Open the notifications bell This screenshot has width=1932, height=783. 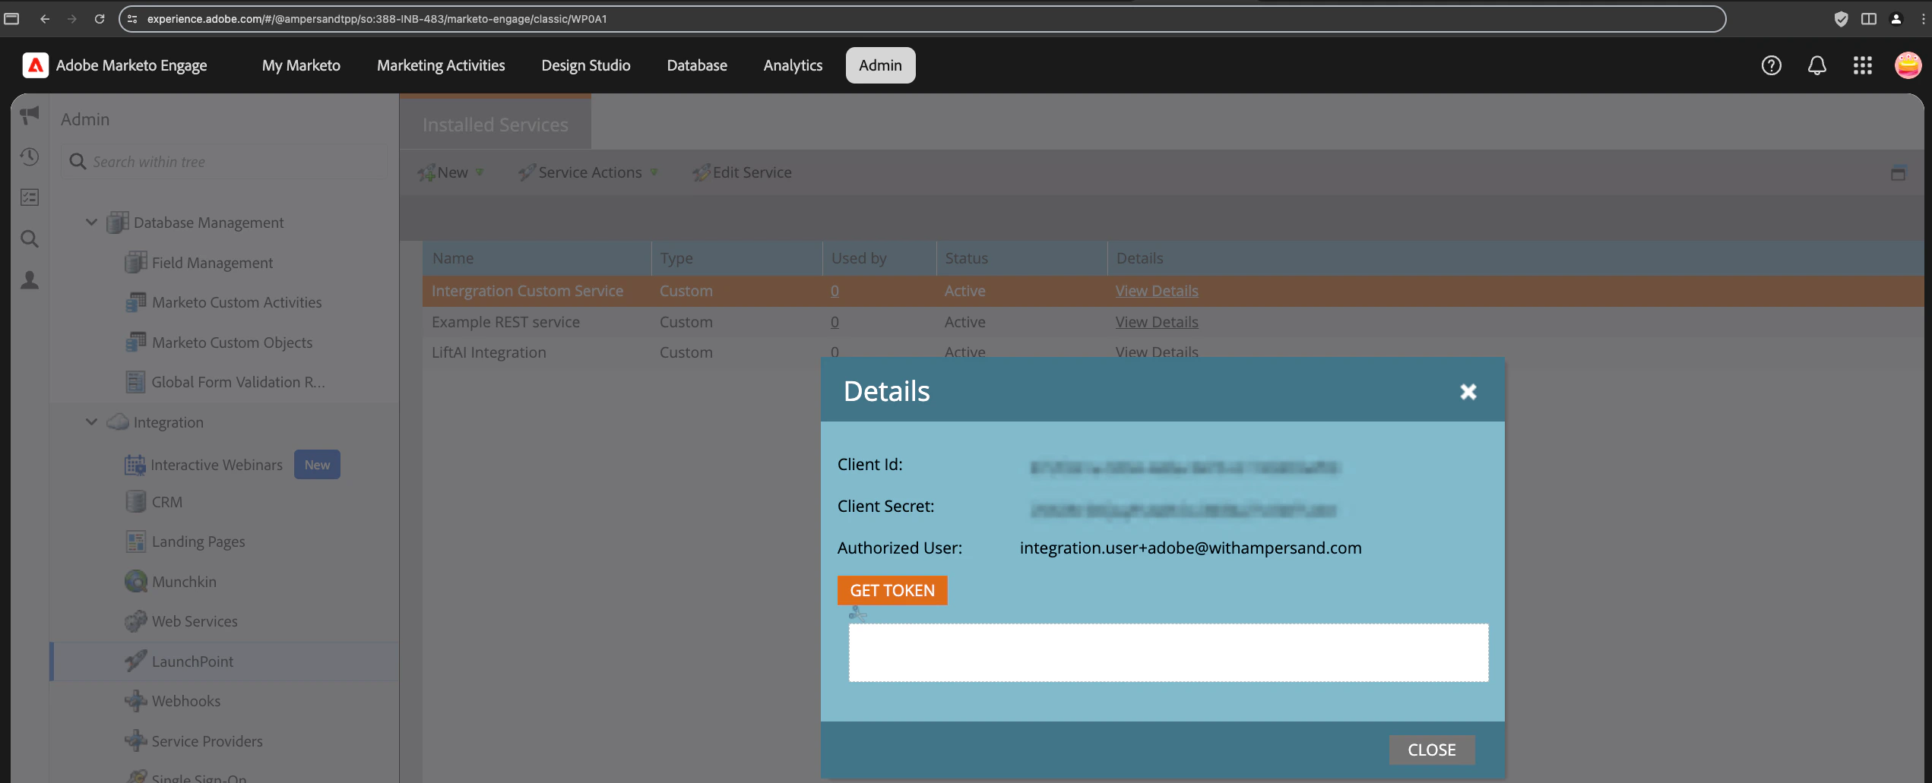pyautogui.click(x=1816, y=65)
